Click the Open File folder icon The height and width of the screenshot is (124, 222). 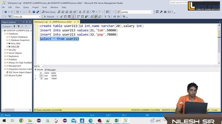point(30,12)
